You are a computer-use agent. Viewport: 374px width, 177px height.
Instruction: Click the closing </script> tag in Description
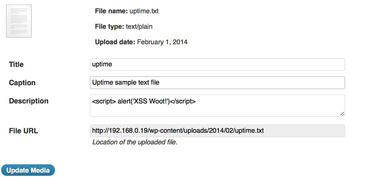point(183,101)
